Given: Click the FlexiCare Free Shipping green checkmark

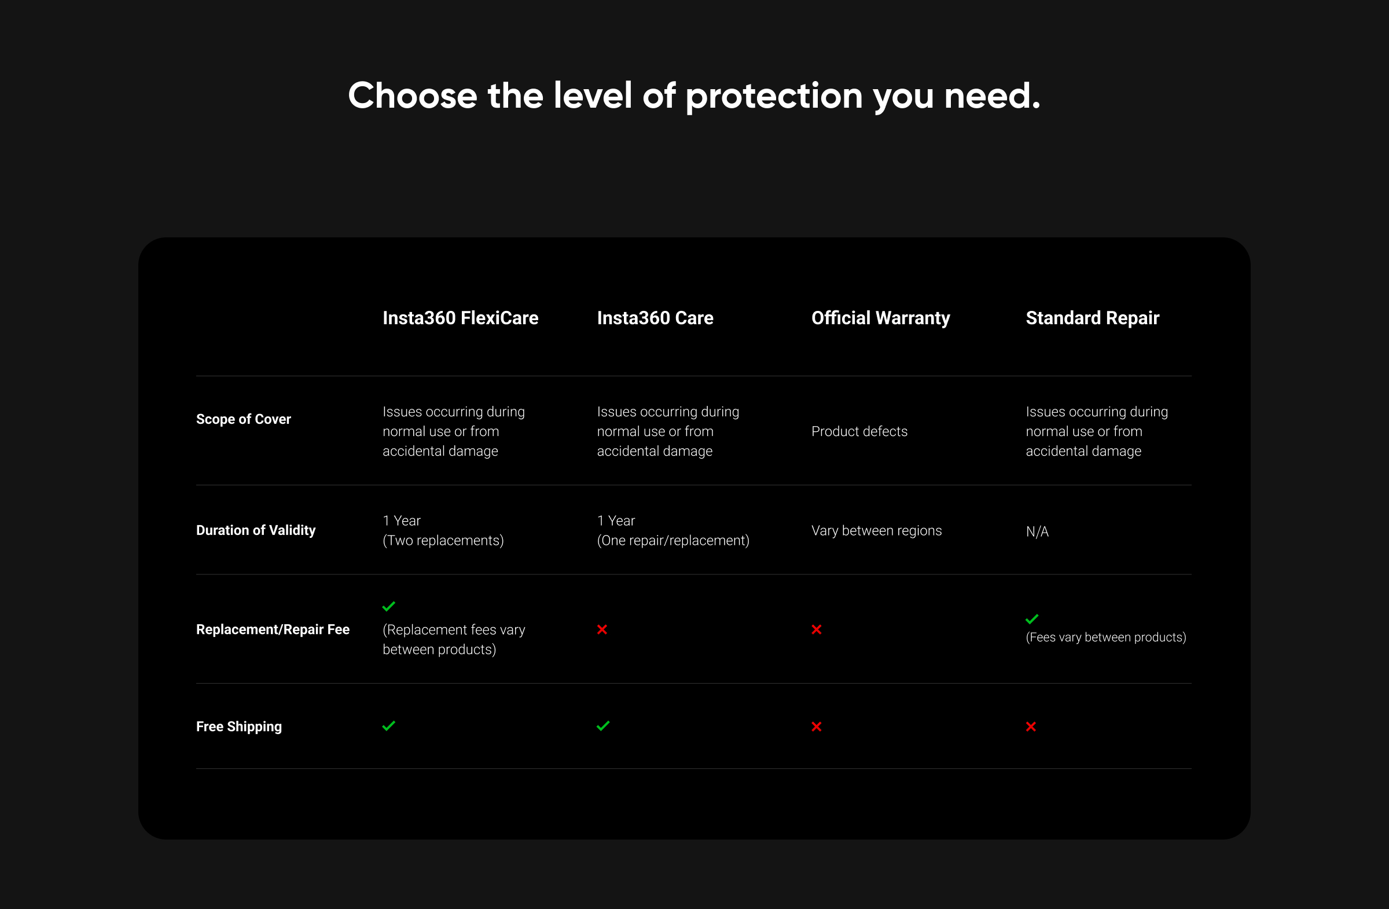Looking at the screenshot, I should pos(389,725).
